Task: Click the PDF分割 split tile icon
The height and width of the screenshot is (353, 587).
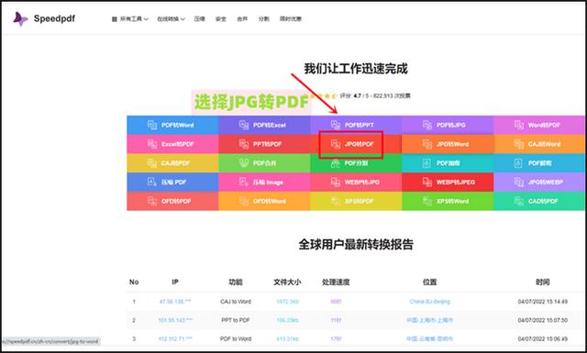Action: (336, 163)
